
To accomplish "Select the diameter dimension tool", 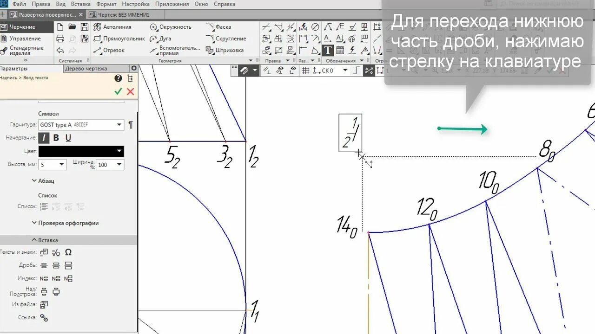I will click(315, 27).
